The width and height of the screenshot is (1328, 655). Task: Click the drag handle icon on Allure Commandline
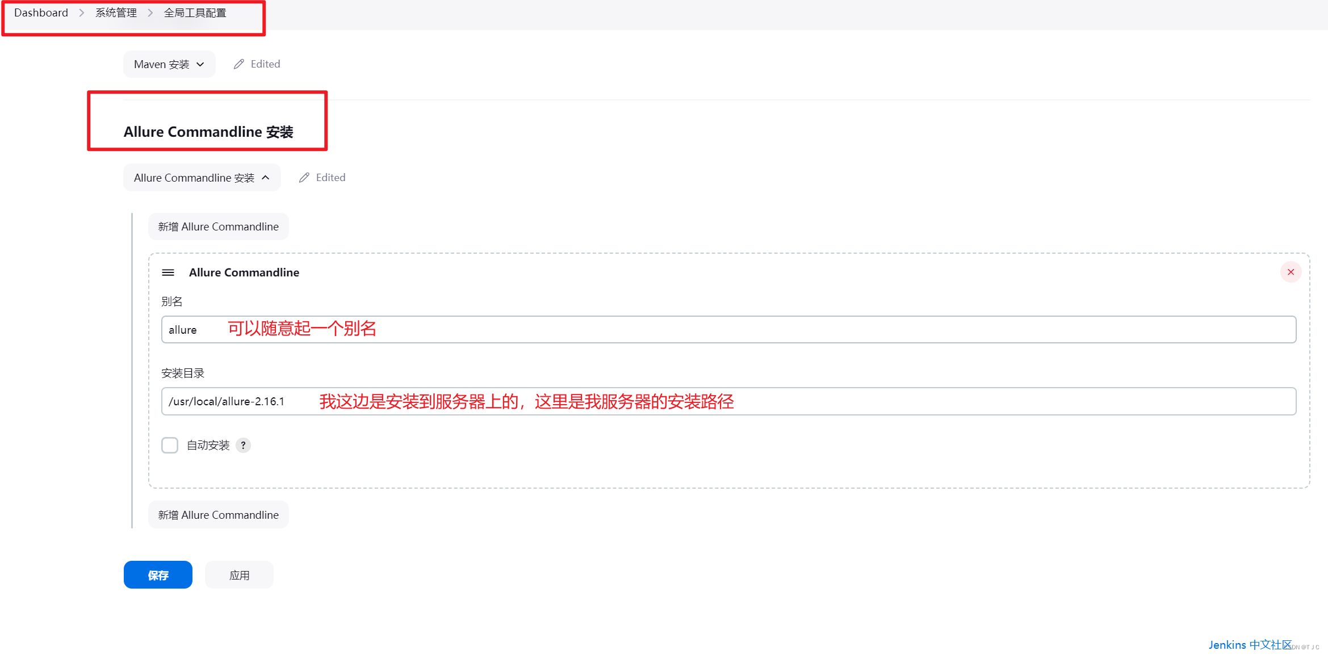pyautogui.click(x=166, y=272)
